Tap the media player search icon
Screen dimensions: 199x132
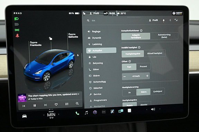tap(77, 104)
